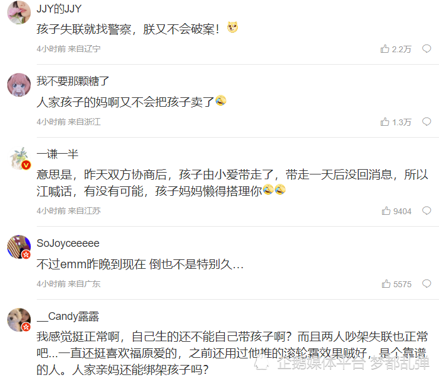Open reply bubble on 我不要那颗糖了 comment
The width and height of the screenshot is (439, 378).
tap(427, 122)
